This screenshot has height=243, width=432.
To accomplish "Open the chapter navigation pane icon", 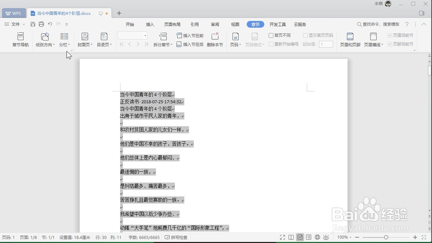I will point(20,37).
